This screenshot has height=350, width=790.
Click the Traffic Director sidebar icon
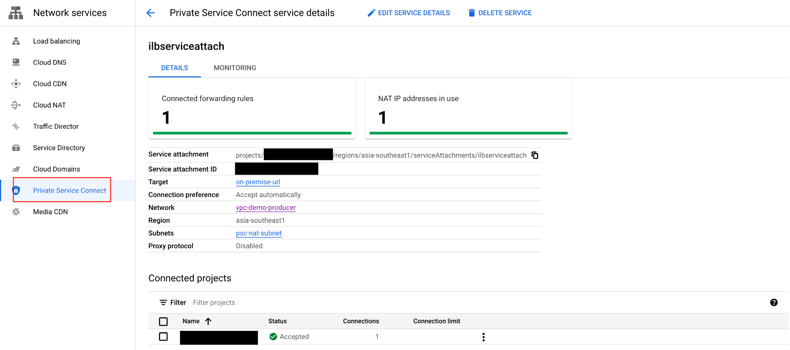[x=16, y=126]
